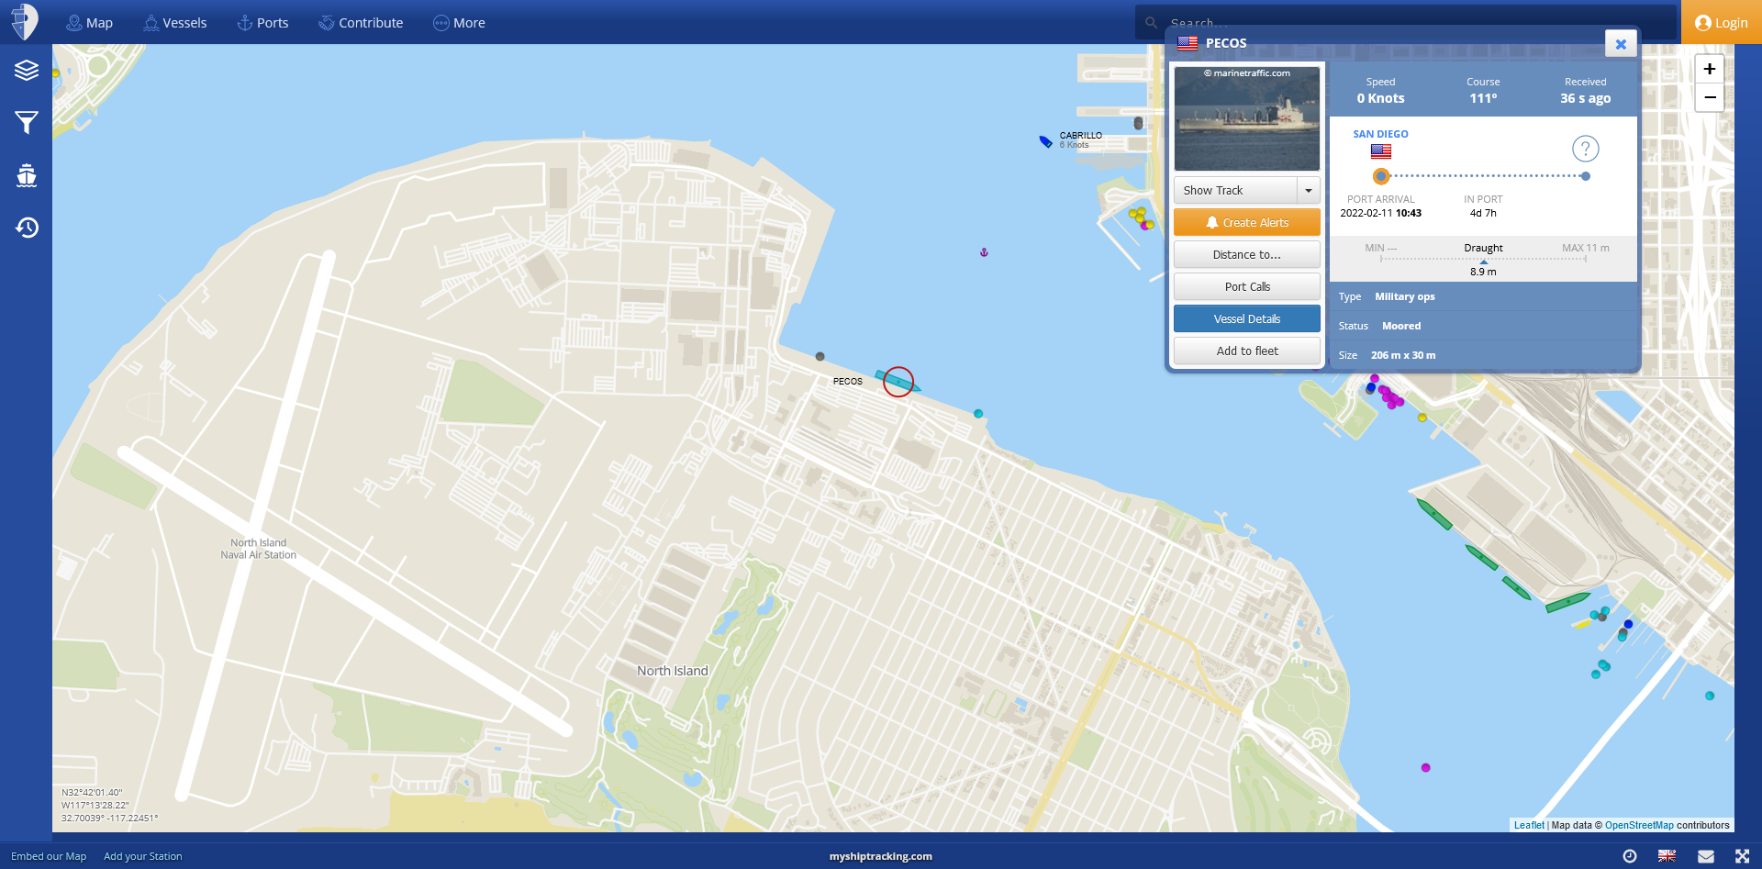The image size is (1762, 869).
Task: Open the OpenStreetMap link
Action: pos(1639,825)
